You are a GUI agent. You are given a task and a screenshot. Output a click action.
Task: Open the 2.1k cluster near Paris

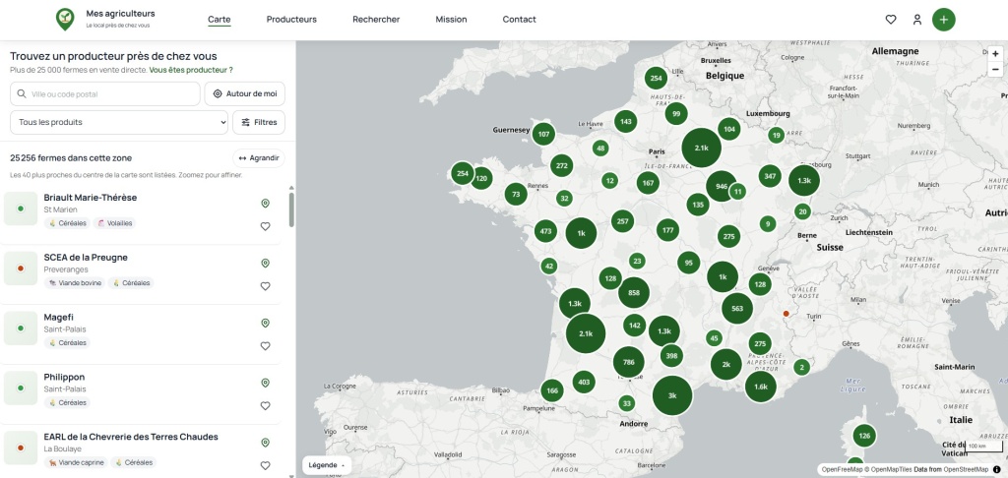point(701,148)
